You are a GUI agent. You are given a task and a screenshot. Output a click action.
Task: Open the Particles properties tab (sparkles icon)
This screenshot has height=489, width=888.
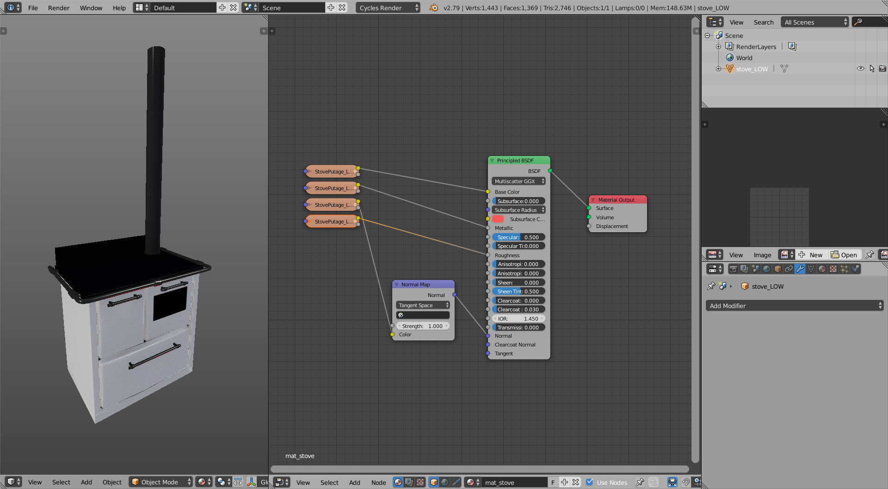click(x=844, y=269)
